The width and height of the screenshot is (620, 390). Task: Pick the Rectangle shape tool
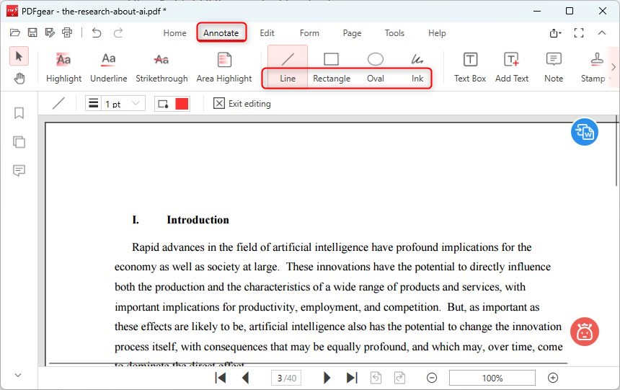tap(331, 67)
